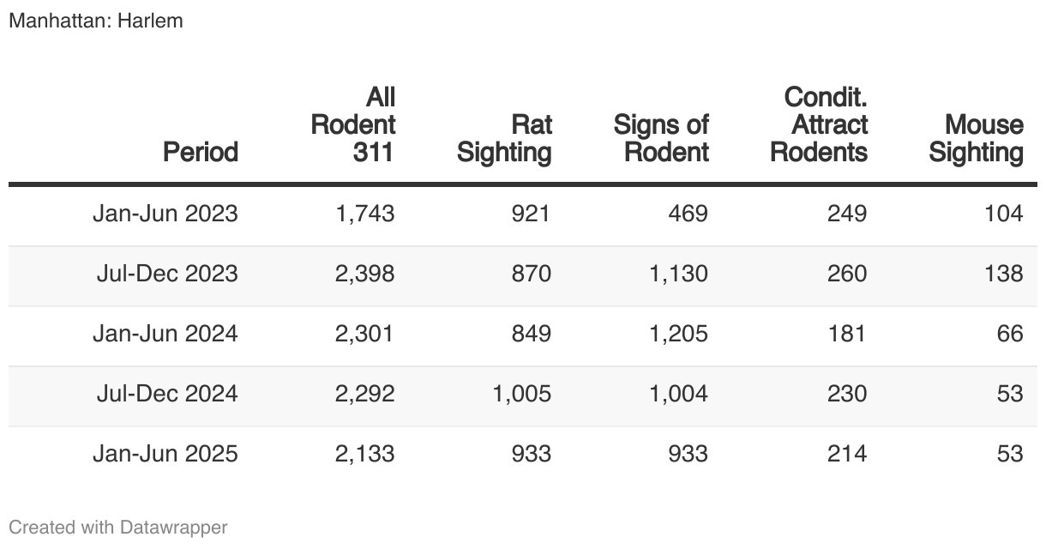This screenshot has height=549, width=1046.
Task: Click the Rat Sighting column header
Action: pos(504,138)
